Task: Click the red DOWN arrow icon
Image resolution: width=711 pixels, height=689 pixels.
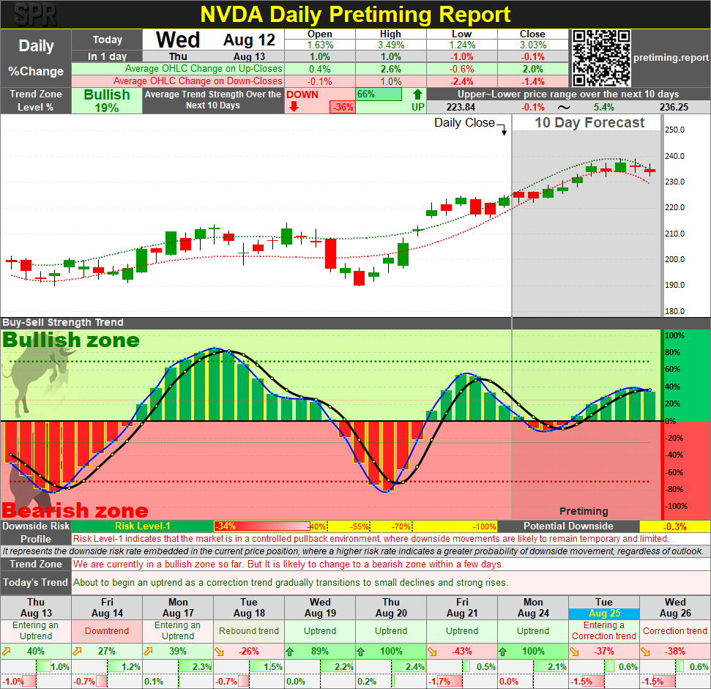Action: pyautogui.click(x=294, y=107)
